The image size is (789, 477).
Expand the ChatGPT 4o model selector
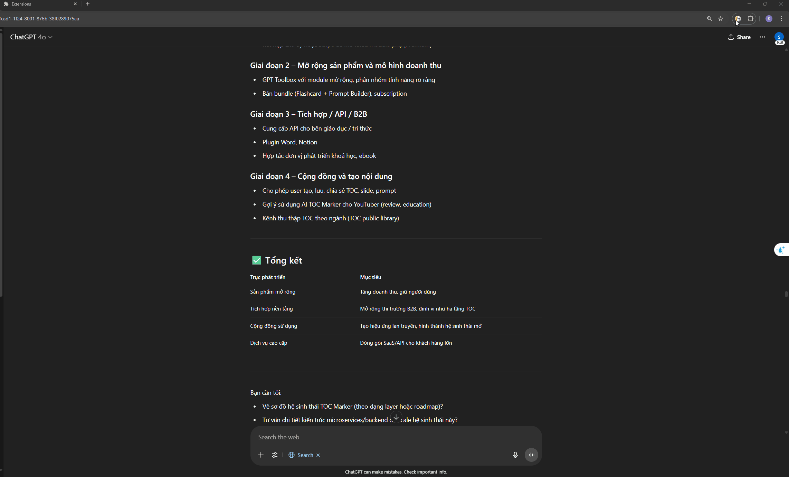(31, 37)
